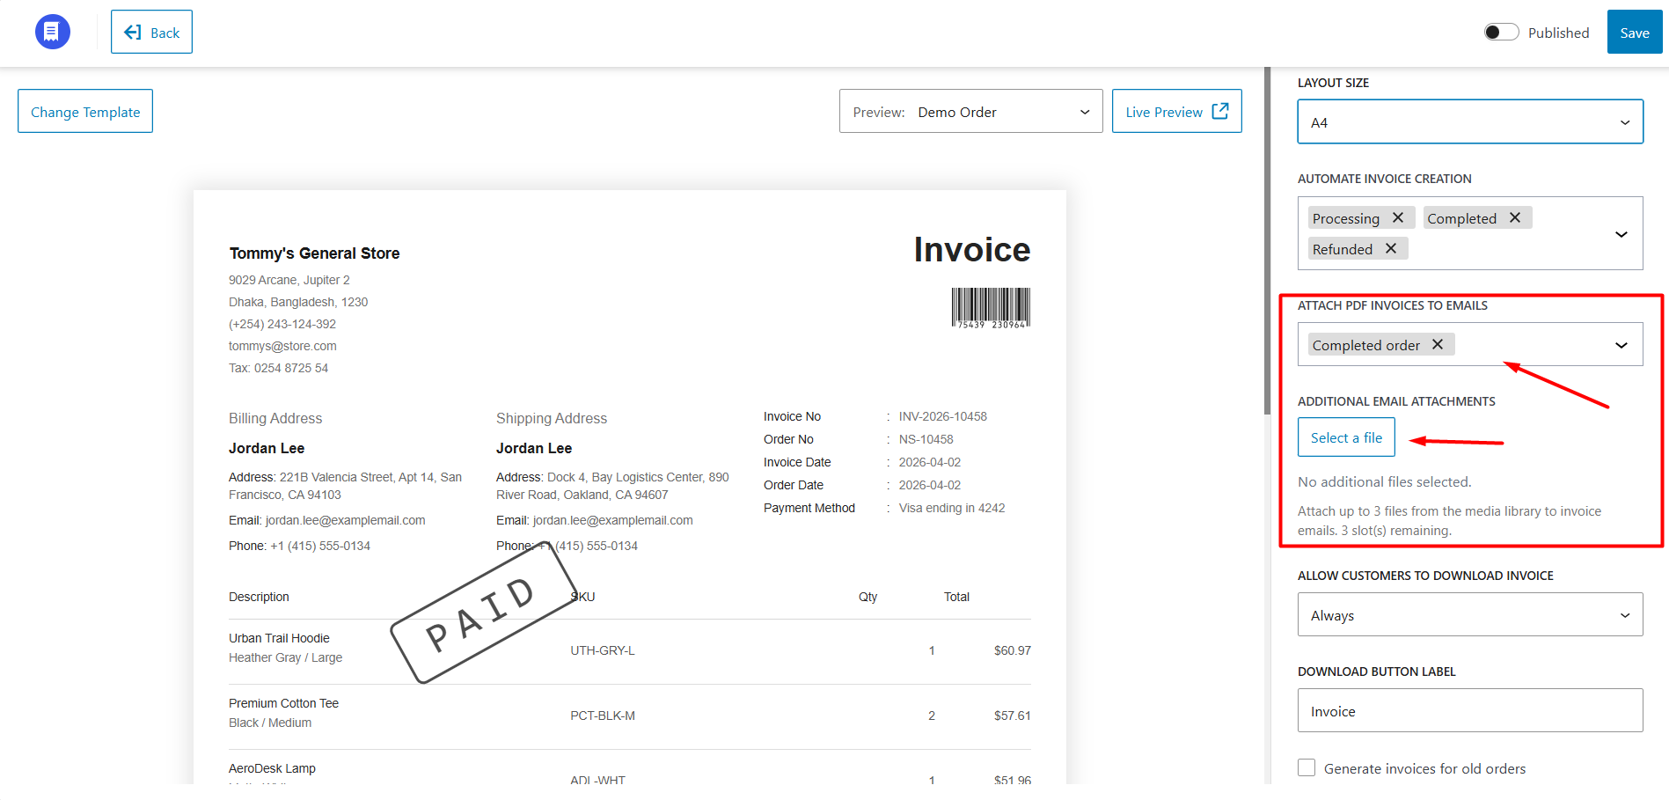Click the total $57.61
The height and width of the screenshot is (800, 1669).
(1013, 716)
